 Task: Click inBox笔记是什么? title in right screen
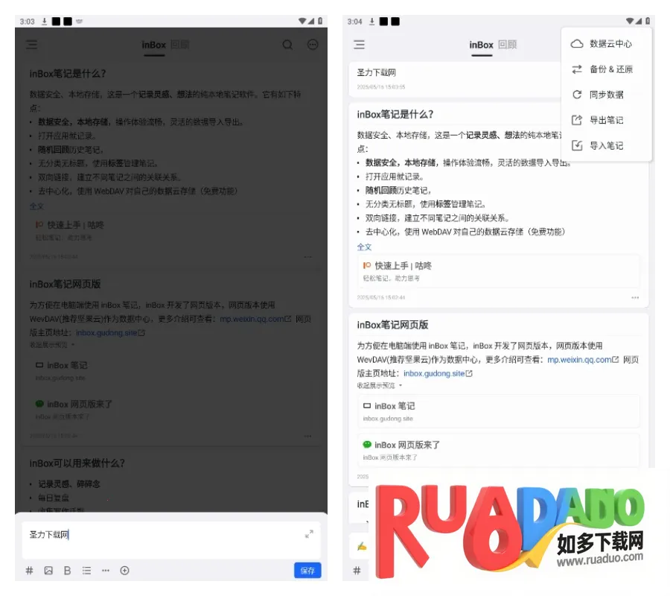(395, 115)
